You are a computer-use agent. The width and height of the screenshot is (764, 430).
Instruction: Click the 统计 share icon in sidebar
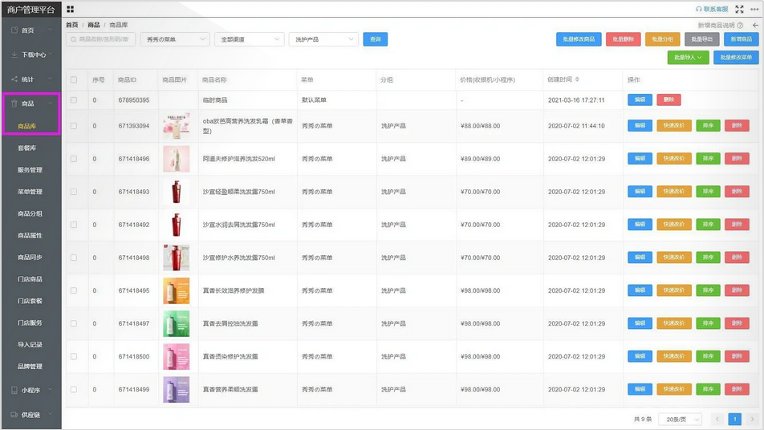pyautogui.click(x=14, y=79)
